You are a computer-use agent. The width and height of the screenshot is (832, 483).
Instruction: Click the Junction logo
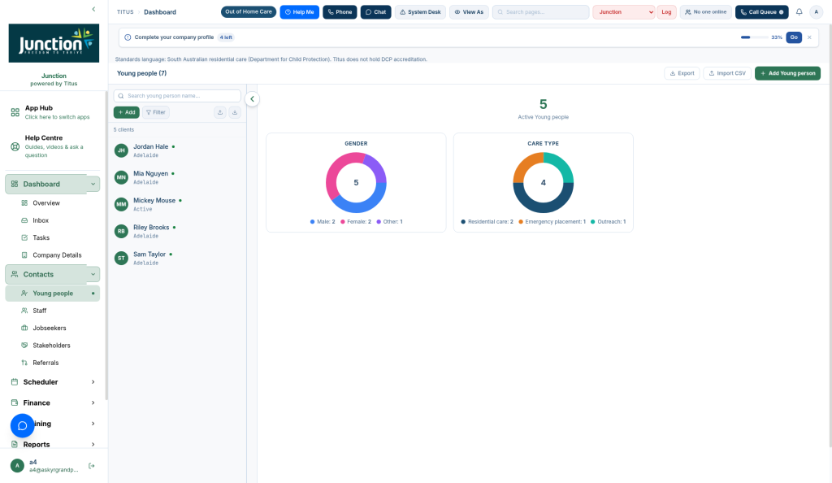pyautogui.click(x=54, y=43)
